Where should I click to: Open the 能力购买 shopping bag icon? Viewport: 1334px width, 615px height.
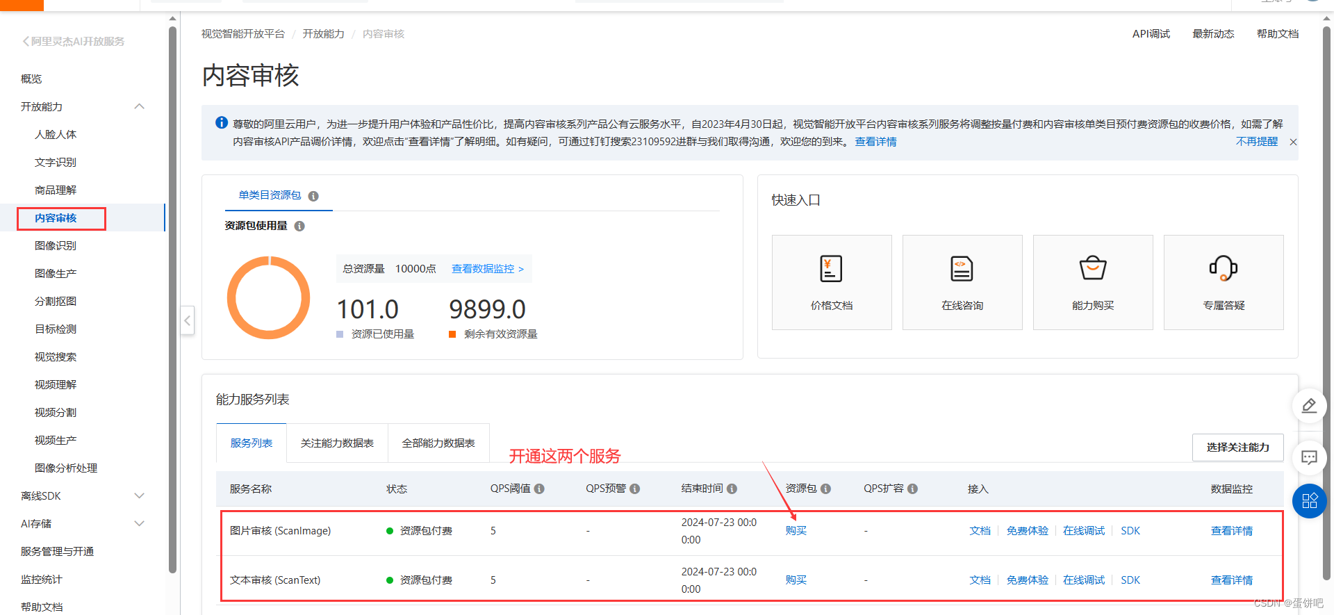pos(1092,268)
